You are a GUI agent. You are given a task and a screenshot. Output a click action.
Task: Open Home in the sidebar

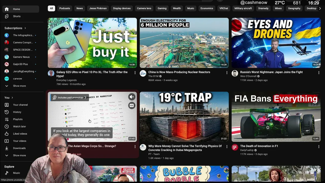(x=21, y=9)
